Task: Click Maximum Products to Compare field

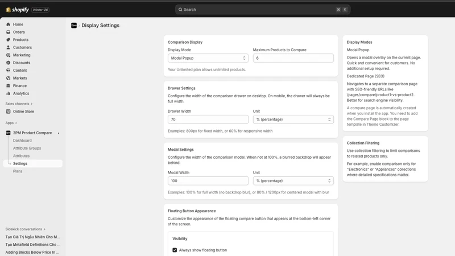Action: [x=293, y=58]
